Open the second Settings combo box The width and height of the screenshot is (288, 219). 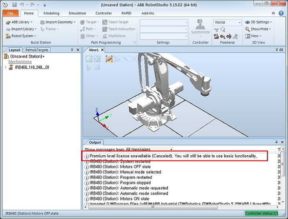(164, 29)
